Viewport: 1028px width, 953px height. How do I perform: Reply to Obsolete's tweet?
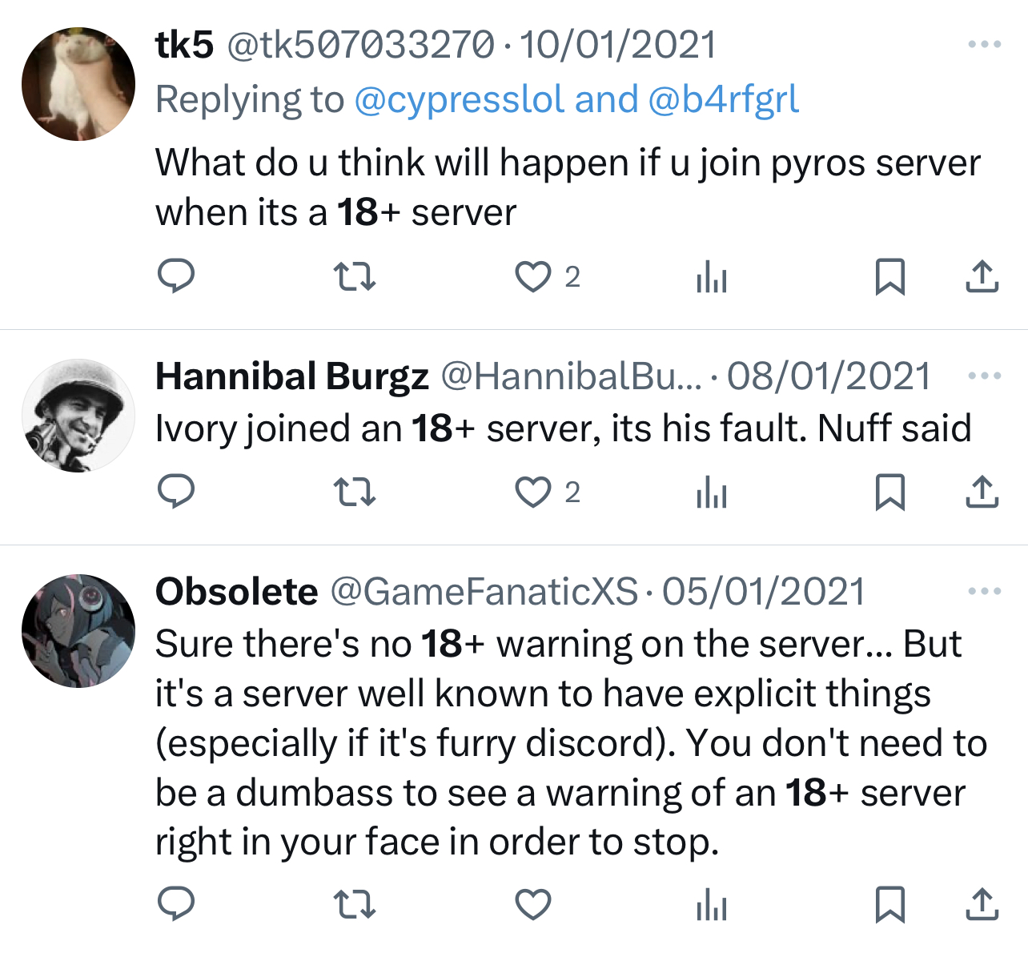point(176,905)
